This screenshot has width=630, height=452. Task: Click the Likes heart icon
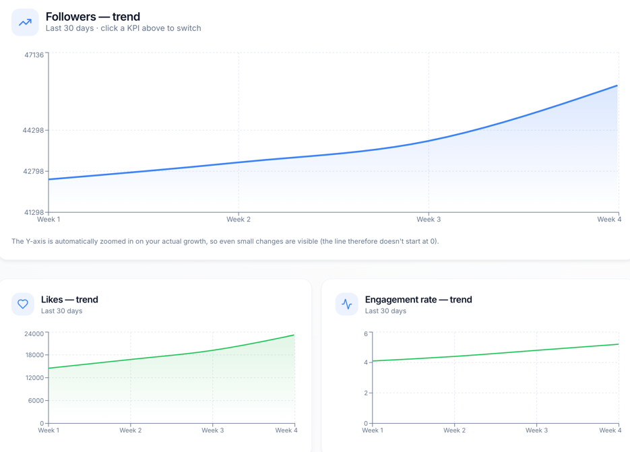23,304
